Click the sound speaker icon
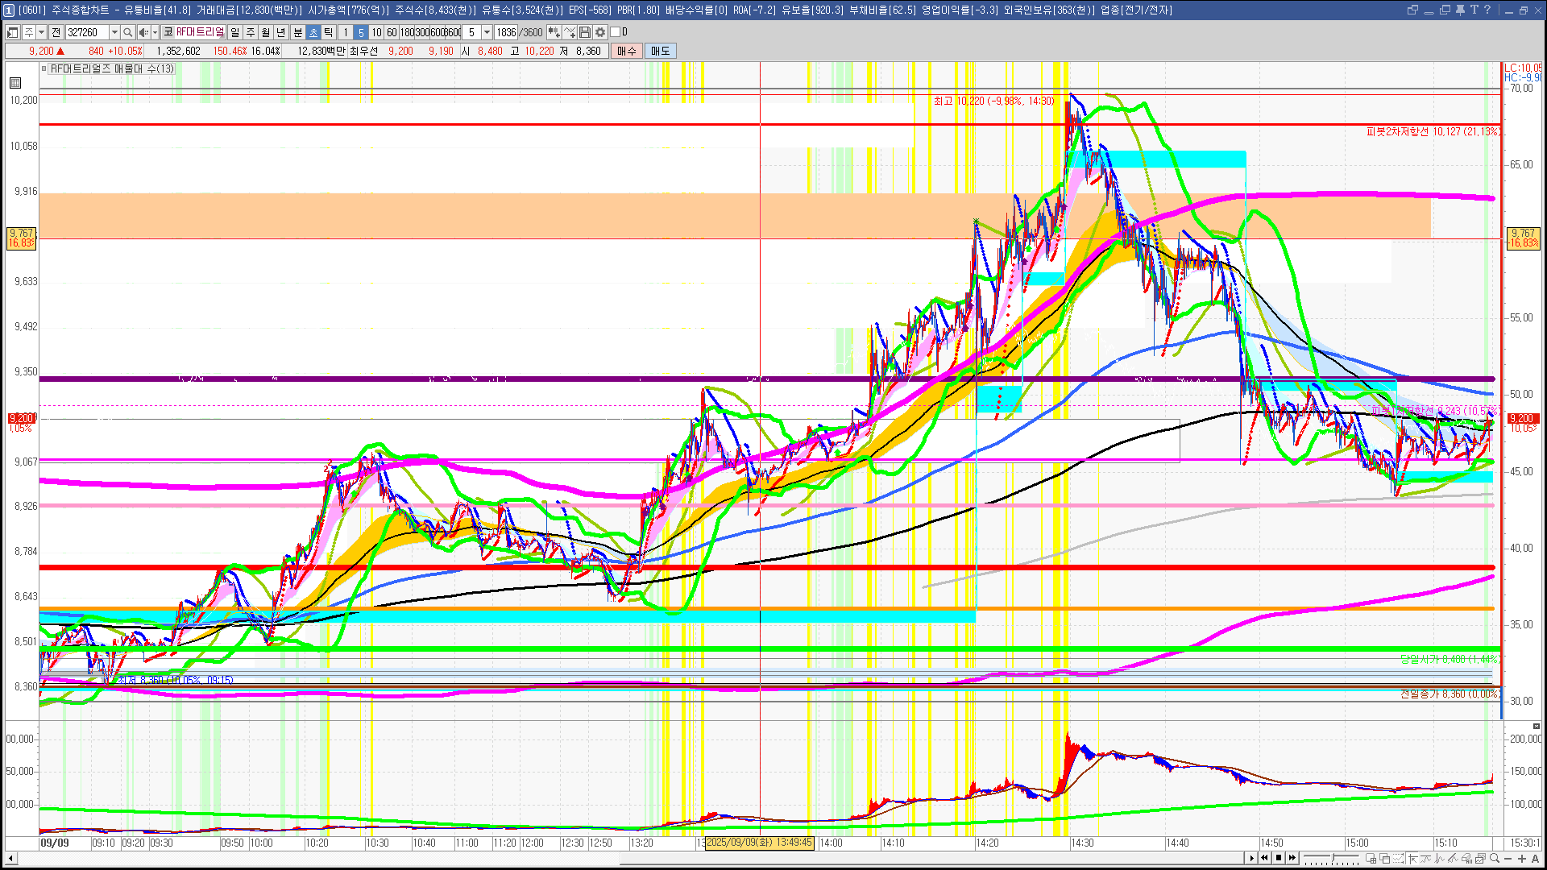The height and width of the screenshot is (870, 1547). (143, 32)
